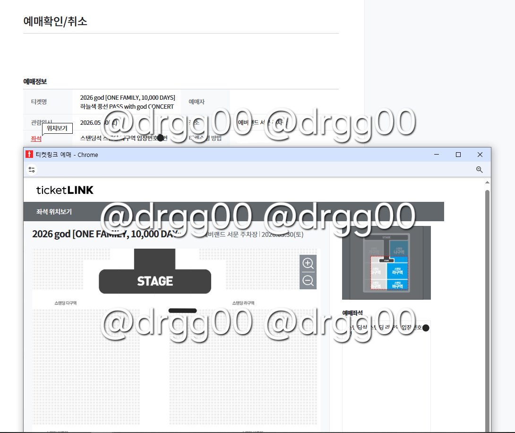The height and width of the screenshot is (433, 515).
Task: Click the 예매확인/취소 page title
Action: point(55,21)
